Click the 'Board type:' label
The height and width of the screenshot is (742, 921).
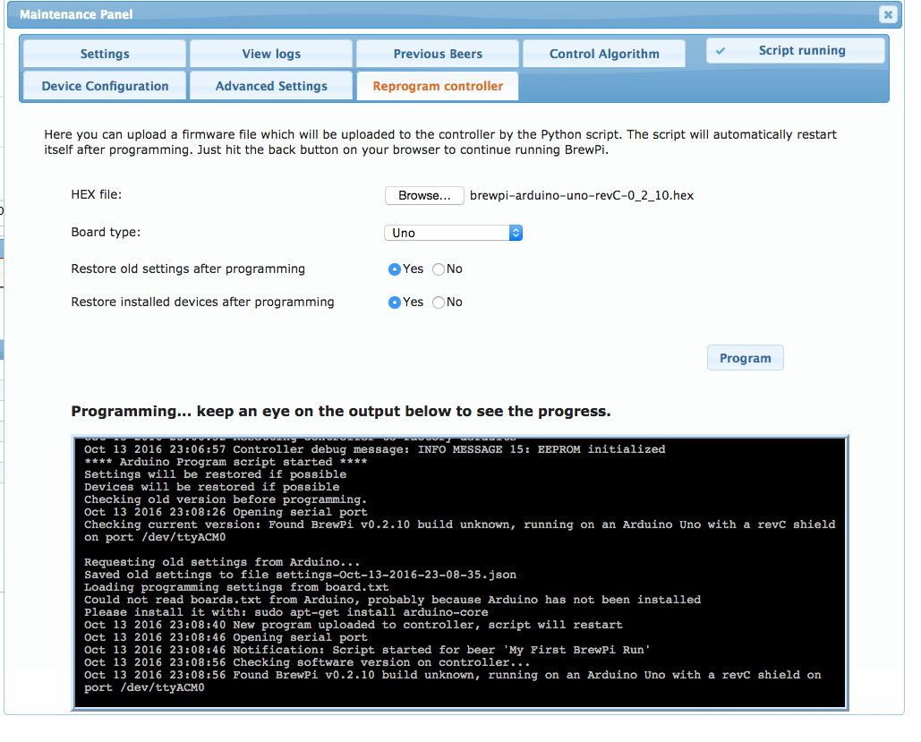[106, 232]
